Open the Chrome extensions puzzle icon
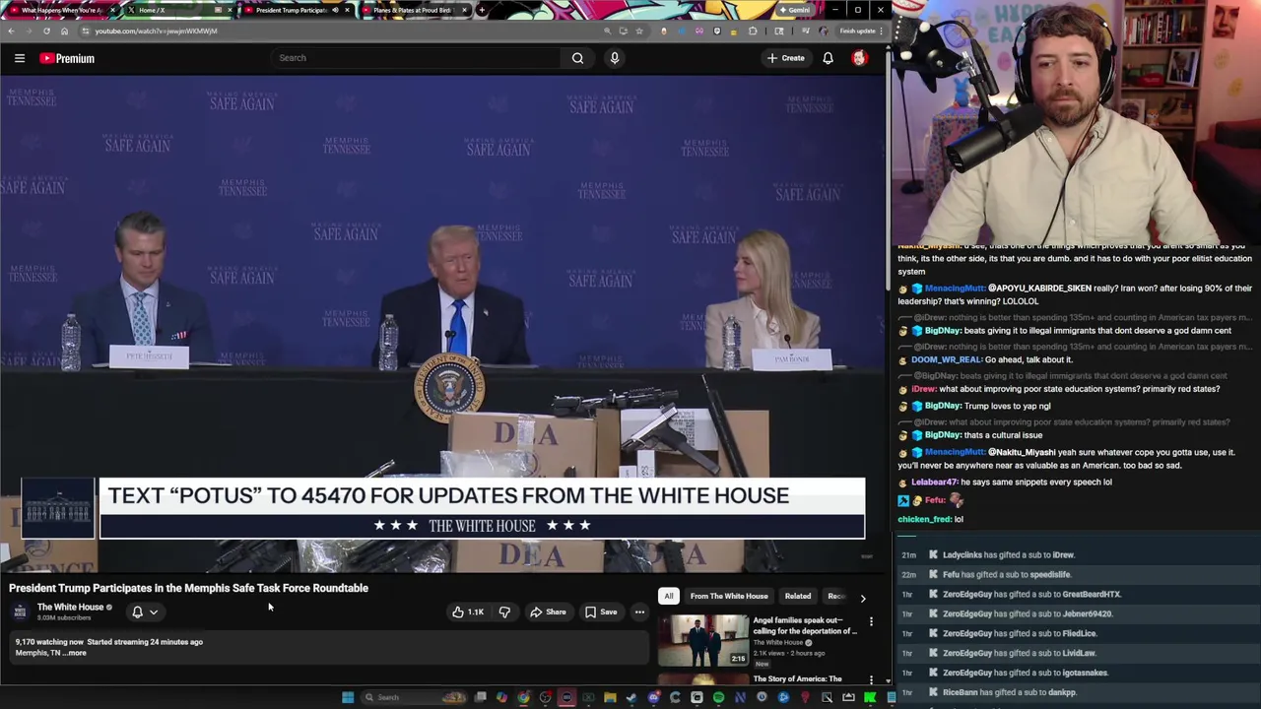1261x709 pixels. tap(753, 31)
